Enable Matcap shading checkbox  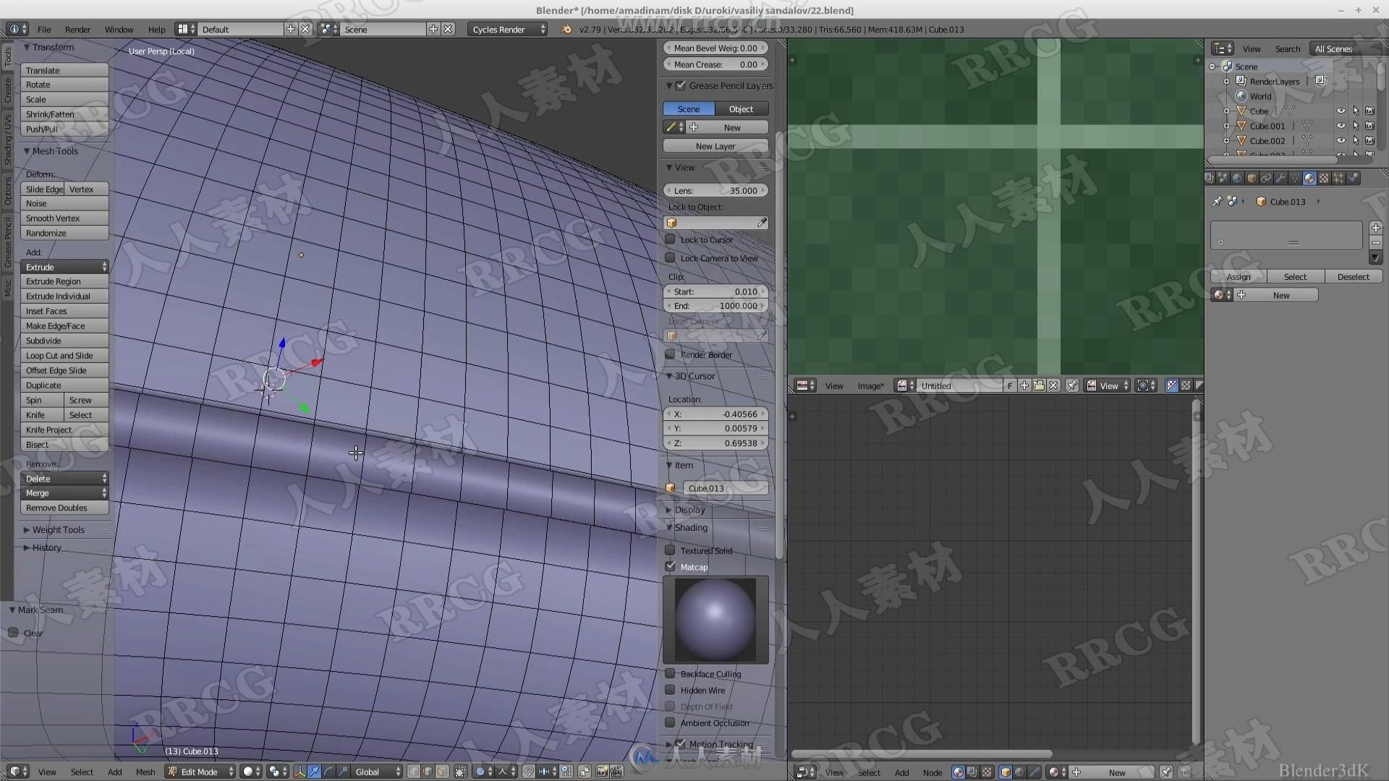(670, 566)
